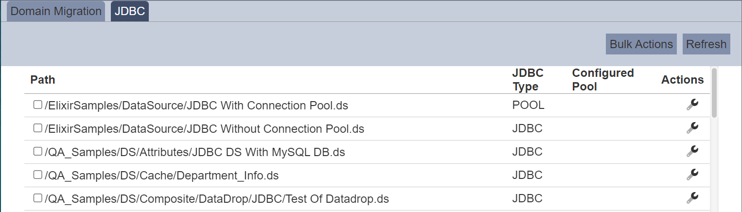
Task: Click the JDBC Type column header
Action: (x=528, y=80)
